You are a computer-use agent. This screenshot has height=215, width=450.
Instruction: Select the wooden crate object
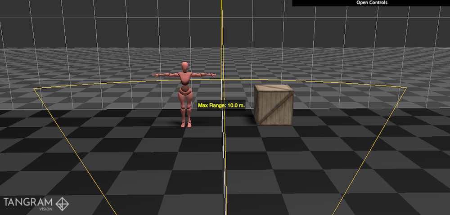pos(274,105)
